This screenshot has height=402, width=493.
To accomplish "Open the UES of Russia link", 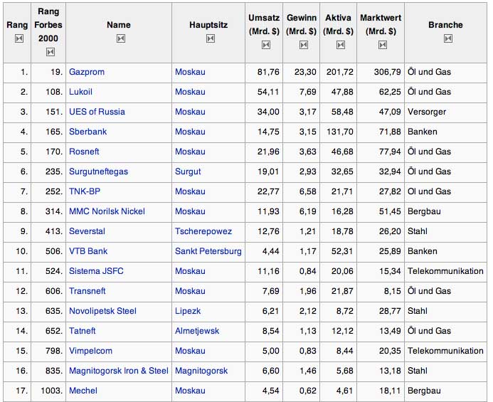I will [97, 112].
